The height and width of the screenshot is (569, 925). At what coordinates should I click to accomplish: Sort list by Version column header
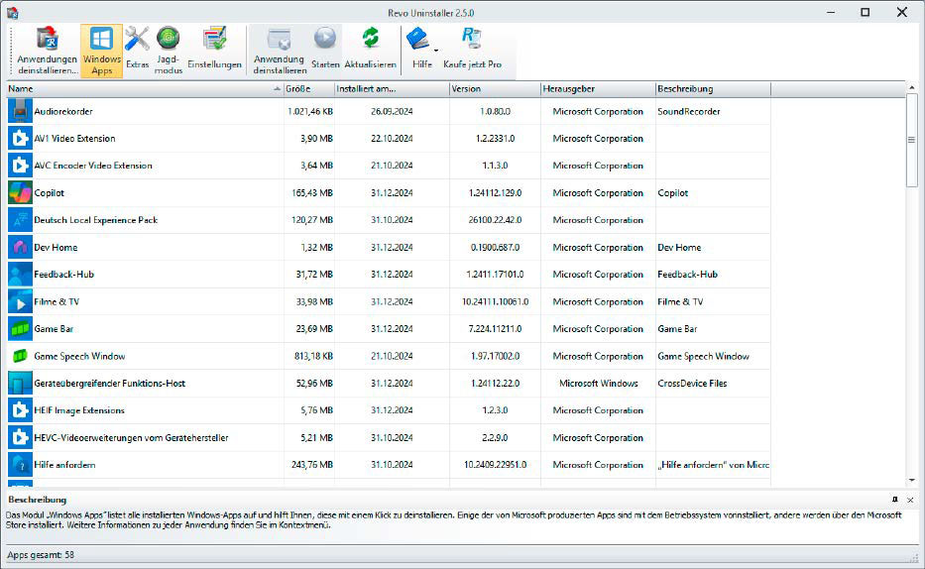coord(495,89)
